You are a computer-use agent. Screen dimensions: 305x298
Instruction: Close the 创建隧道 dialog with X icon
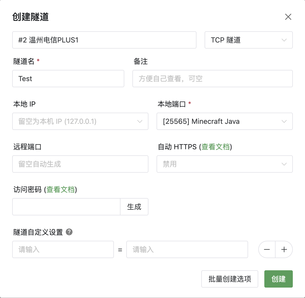[288, 17]
